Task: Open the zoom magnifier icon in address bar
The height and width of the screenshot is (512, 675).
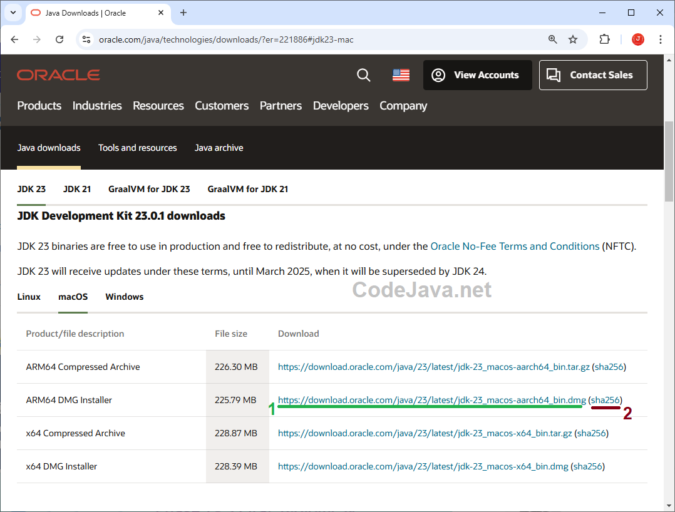Action: pyautogui.click(x=553, y=39)
